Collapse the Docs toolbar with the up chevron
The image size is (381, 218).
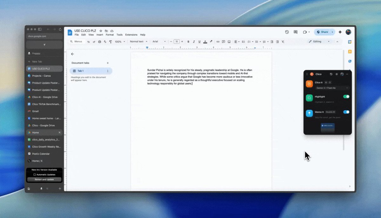click(337, 42)
